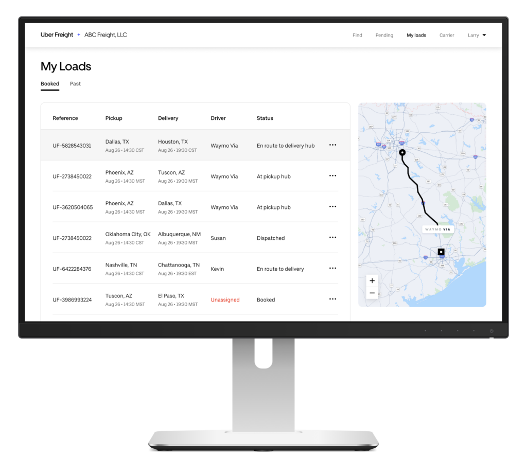Switch to the Past loads tab

tap(75, 84)
